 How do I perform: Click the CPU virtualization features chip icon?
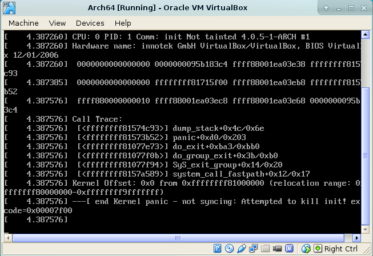(289, 249)
